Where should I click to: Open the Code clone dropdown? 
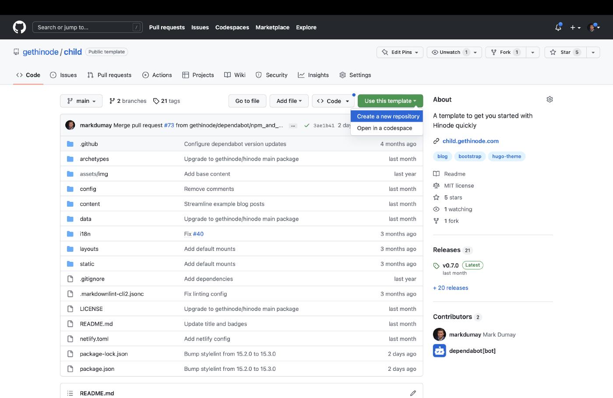click(x=333, y=101)
